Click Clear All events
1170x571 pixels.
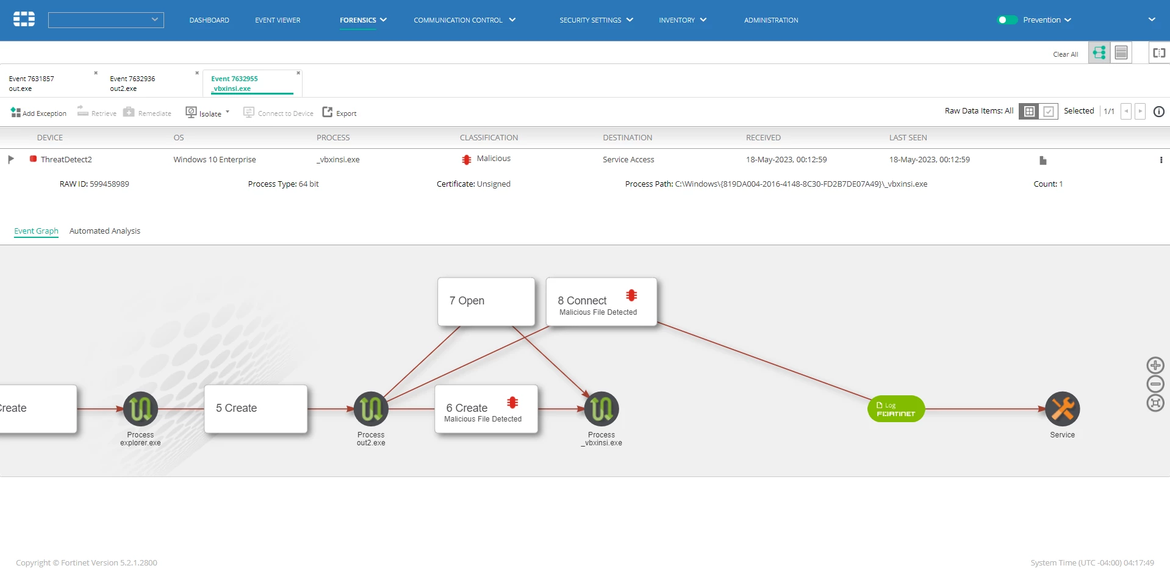1065,54
